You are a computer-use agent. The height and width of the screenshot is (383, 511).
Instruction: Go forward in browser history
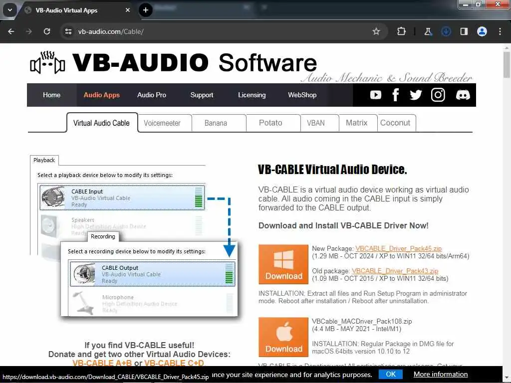coord(29,31)
